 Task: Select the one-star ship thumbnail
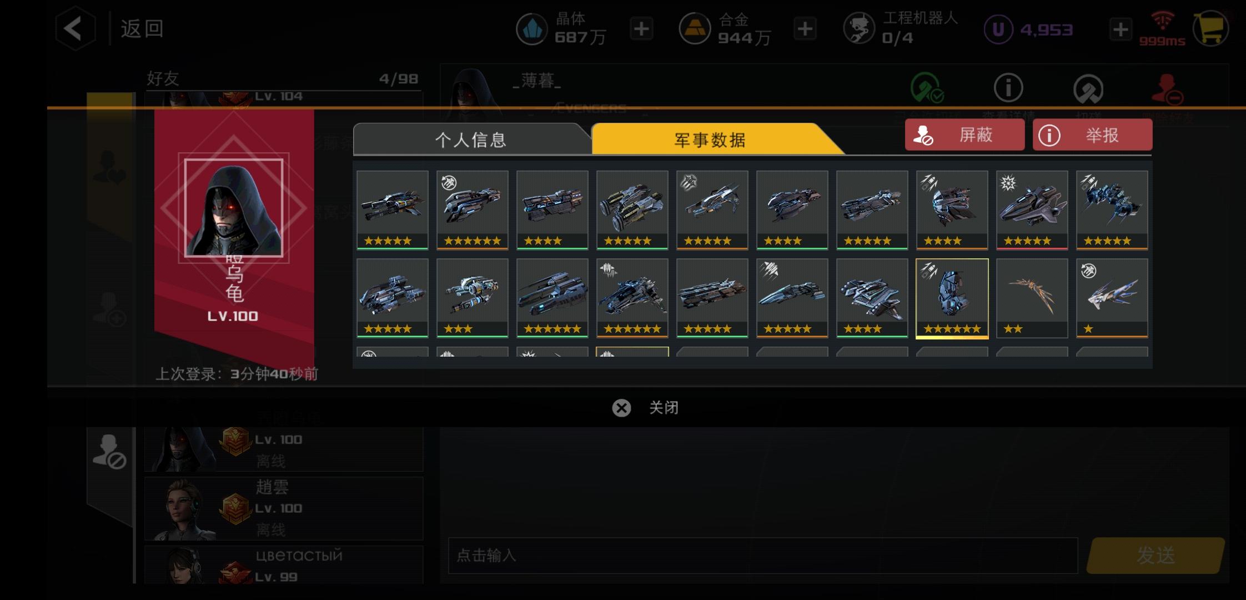click(x=1112, y=298)
